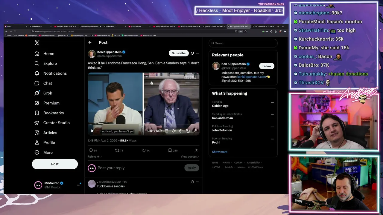Switch to the Senate panel browser tab
The width and height of the screenshot is (383, 215).
pyautogui.click(x=189, y=27)
